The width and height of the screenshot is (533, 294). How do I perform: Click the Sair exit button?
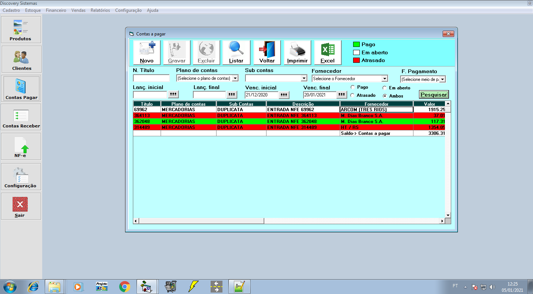tap(20, 206)
